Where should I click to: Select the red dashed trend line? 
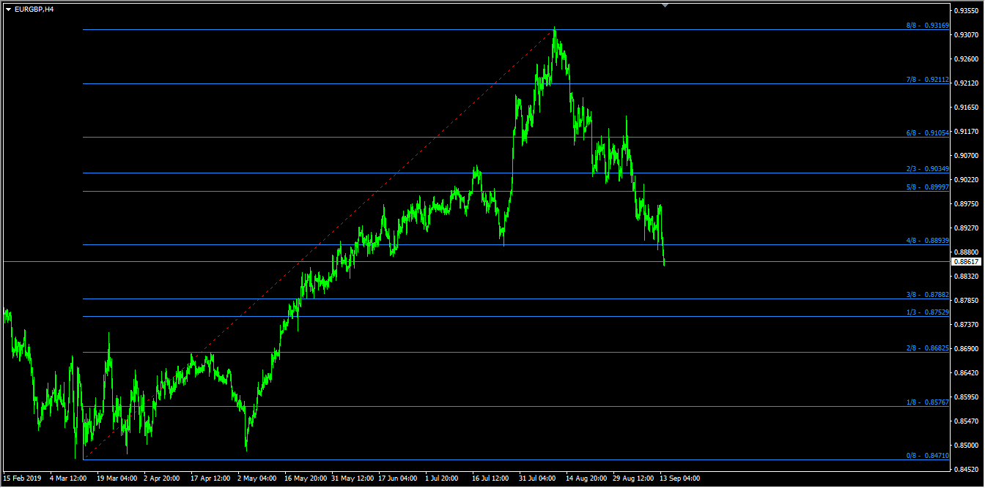[319, 244]
